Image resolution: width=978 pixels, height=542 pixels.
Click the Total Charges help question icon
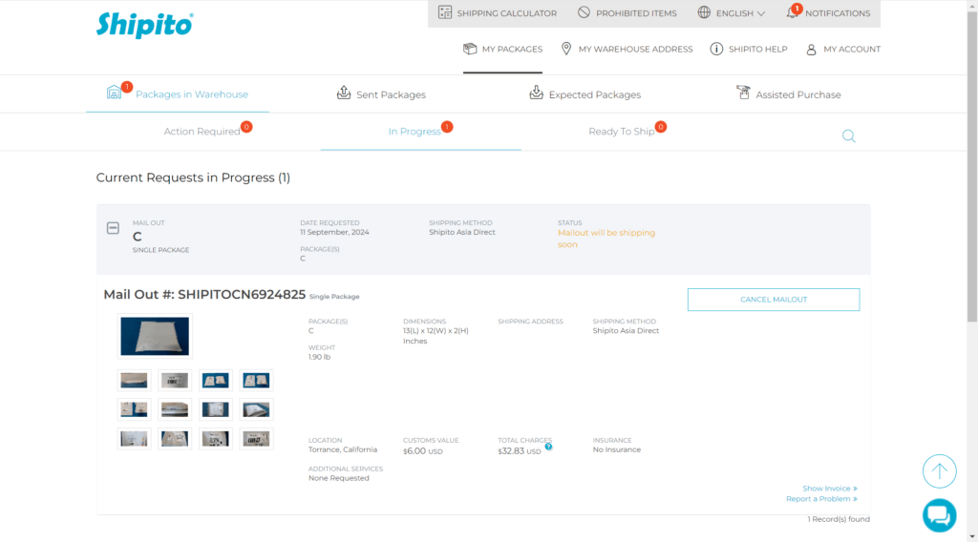click(548, 447)
